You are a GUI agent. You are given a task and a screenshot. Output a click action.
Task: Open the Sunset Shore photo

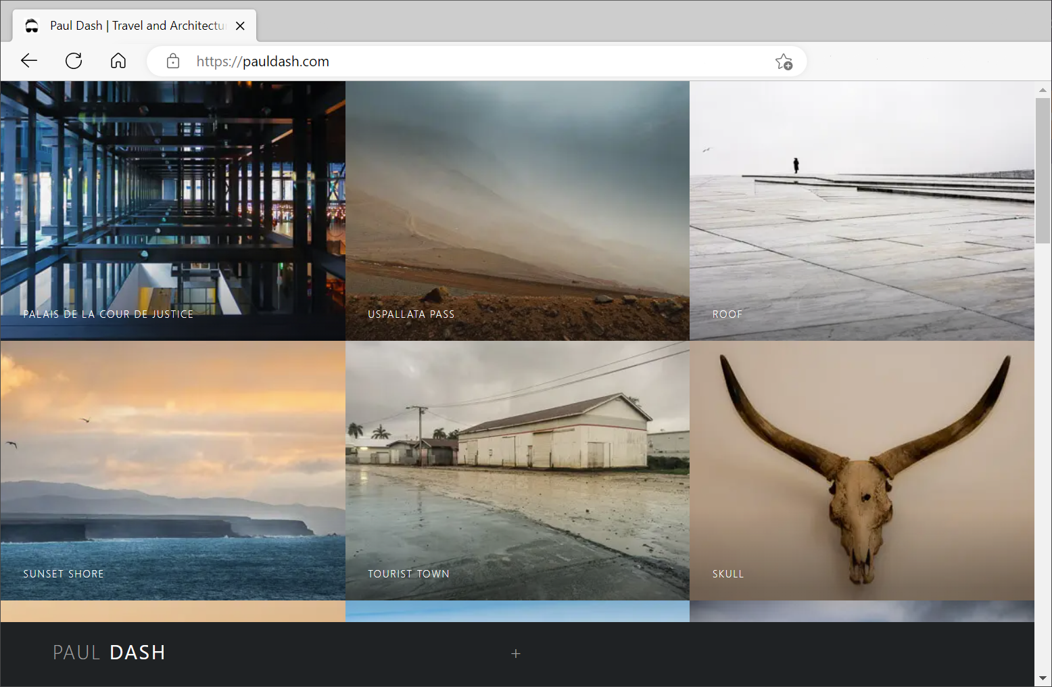click(173, 470)
